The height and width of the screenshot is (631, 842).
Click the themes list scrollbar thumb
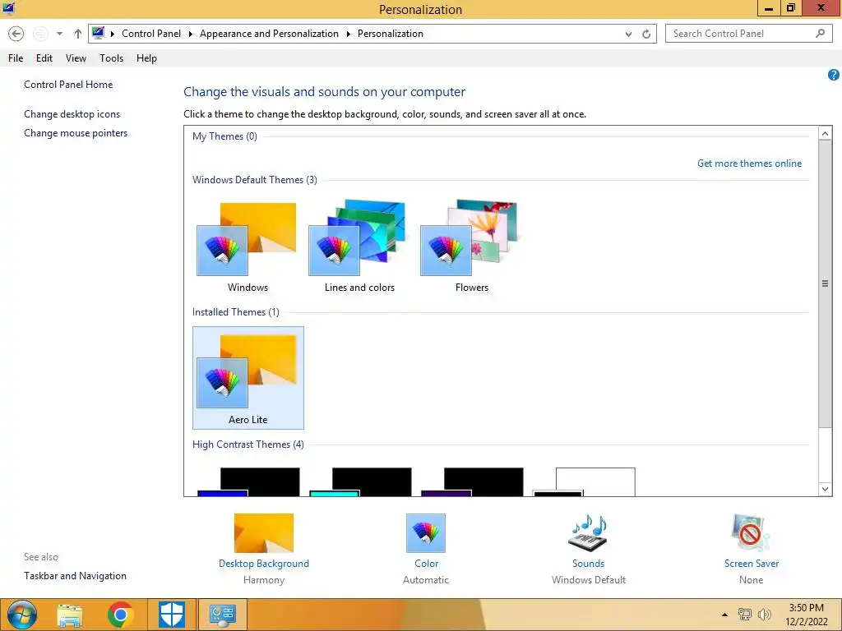point(826,283)
